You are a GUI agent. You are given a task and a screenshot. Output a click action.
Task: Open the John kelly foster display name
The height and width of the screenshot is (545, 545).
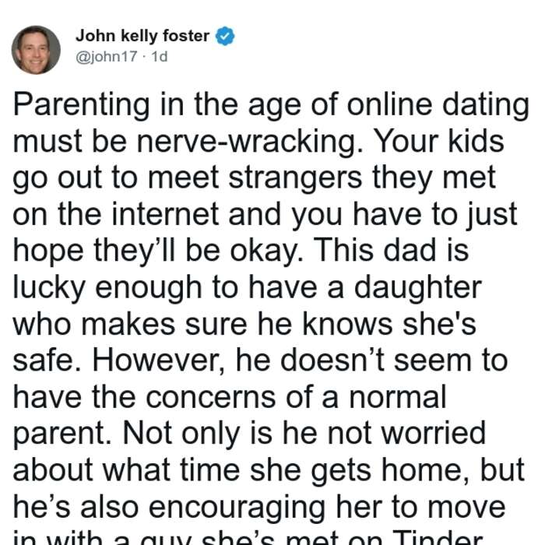[x=142, y=36]
